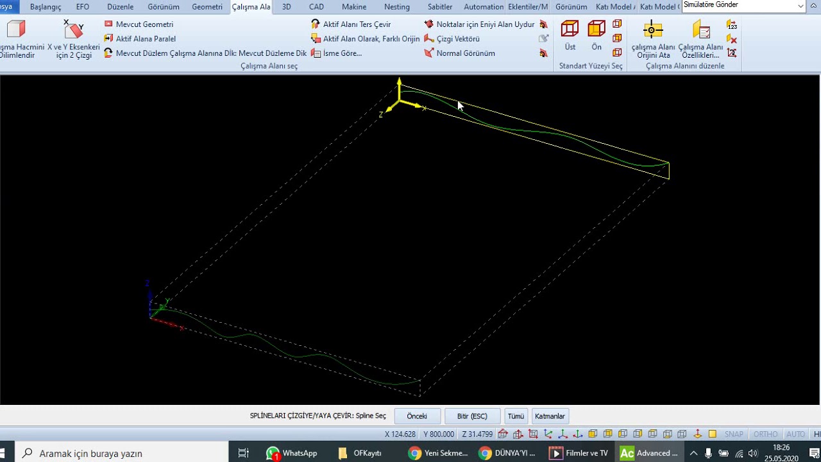Click Windows search box Aramak için buraya yazın
Viewport: 821px width, 462px height.
[122, 453]
